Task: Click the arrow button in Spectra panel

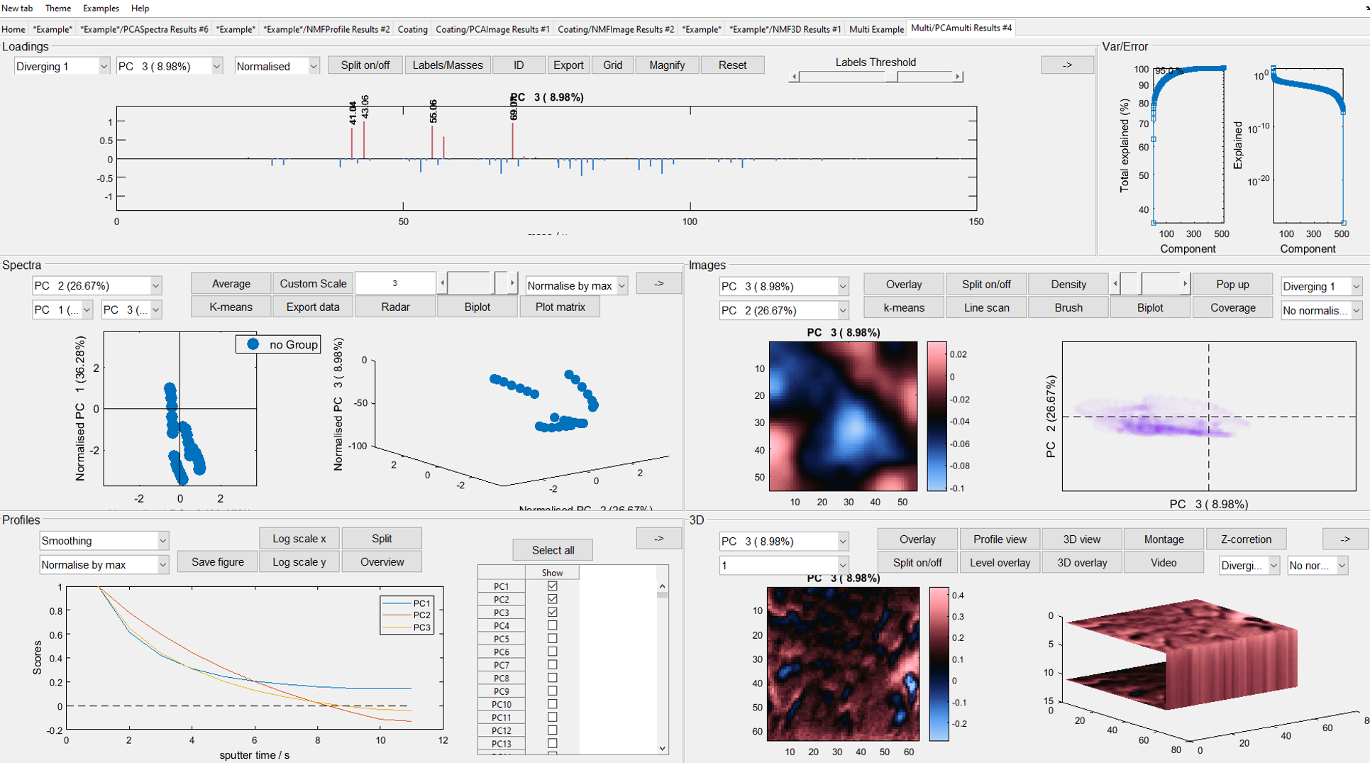Action: 658,284
